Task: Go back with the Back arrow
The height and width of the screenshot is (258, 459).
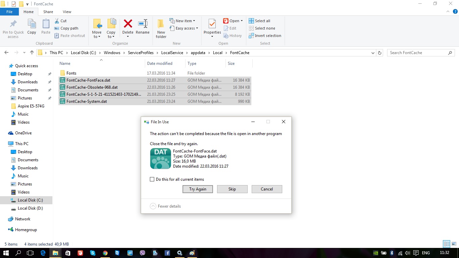Action: pos(6,53)
